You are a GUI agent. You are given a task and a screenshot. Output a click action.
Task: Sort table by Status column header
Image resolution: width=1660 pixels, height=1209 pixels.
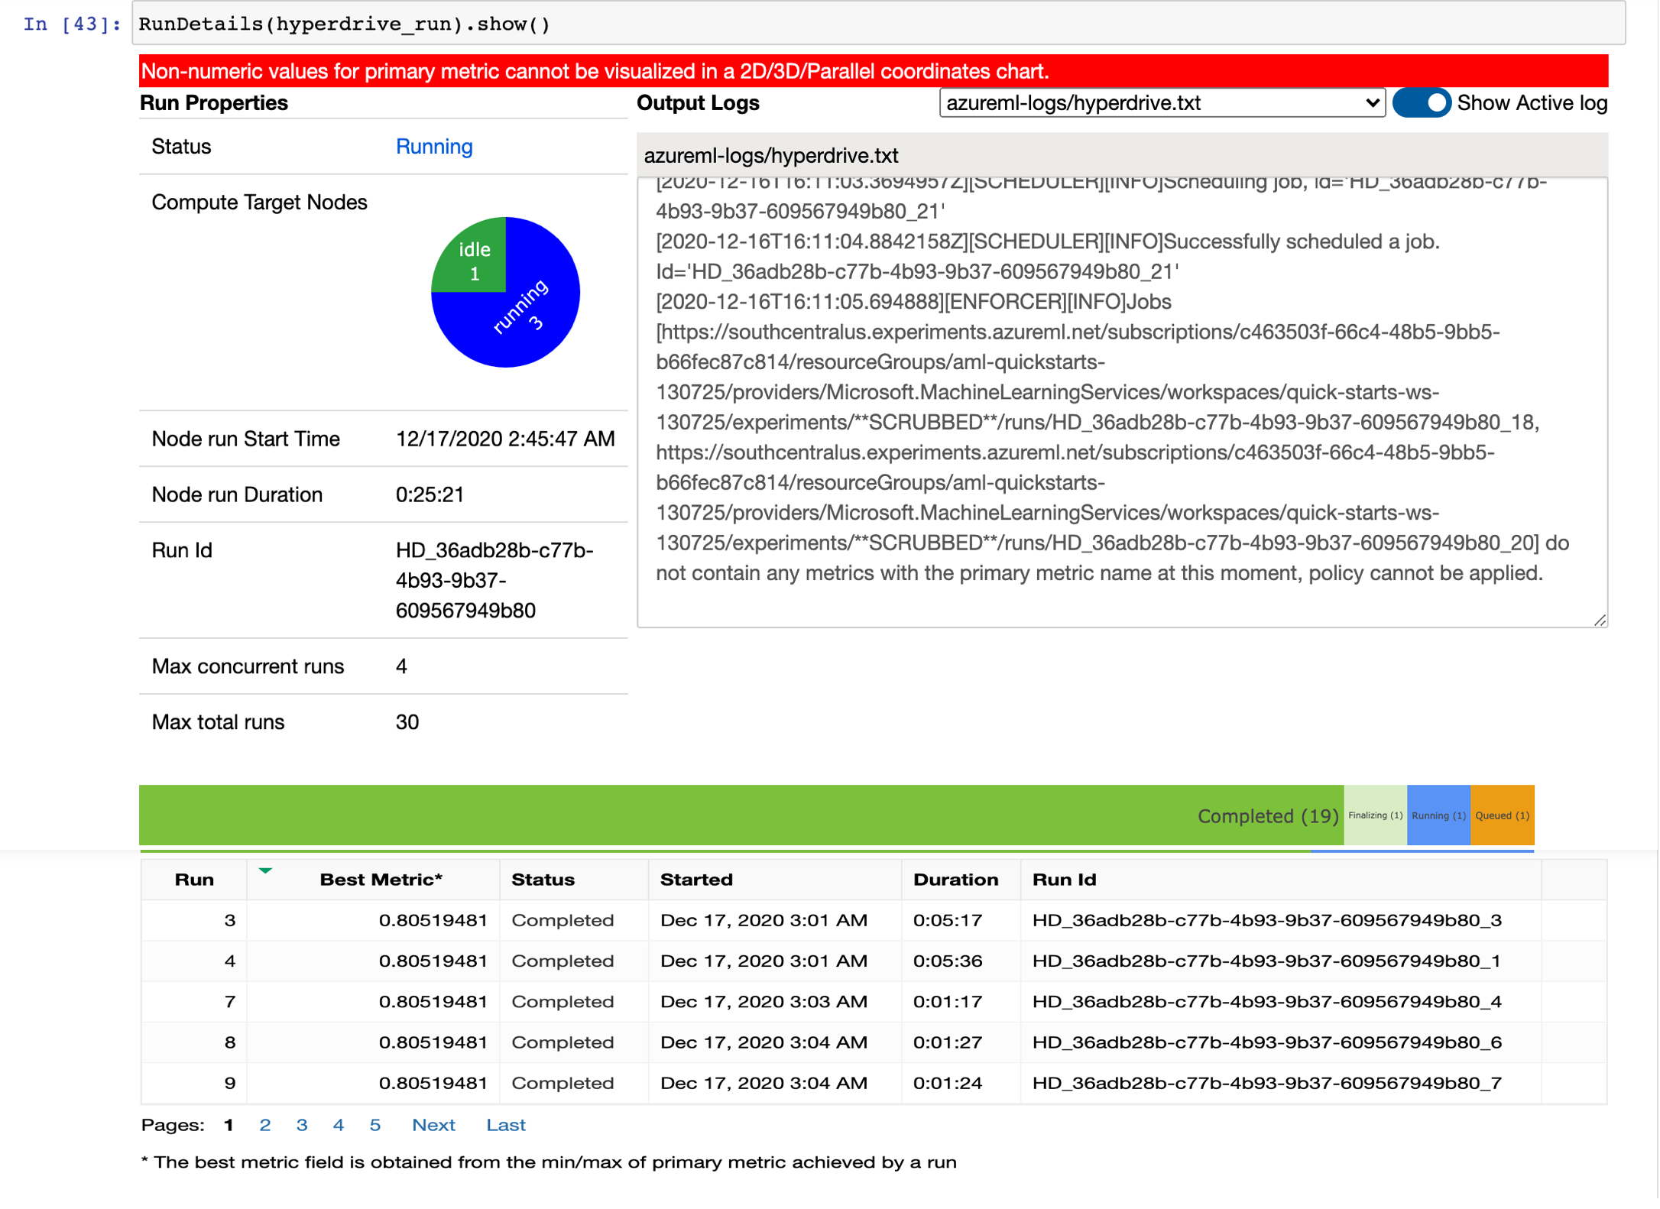tap(543, 880)
